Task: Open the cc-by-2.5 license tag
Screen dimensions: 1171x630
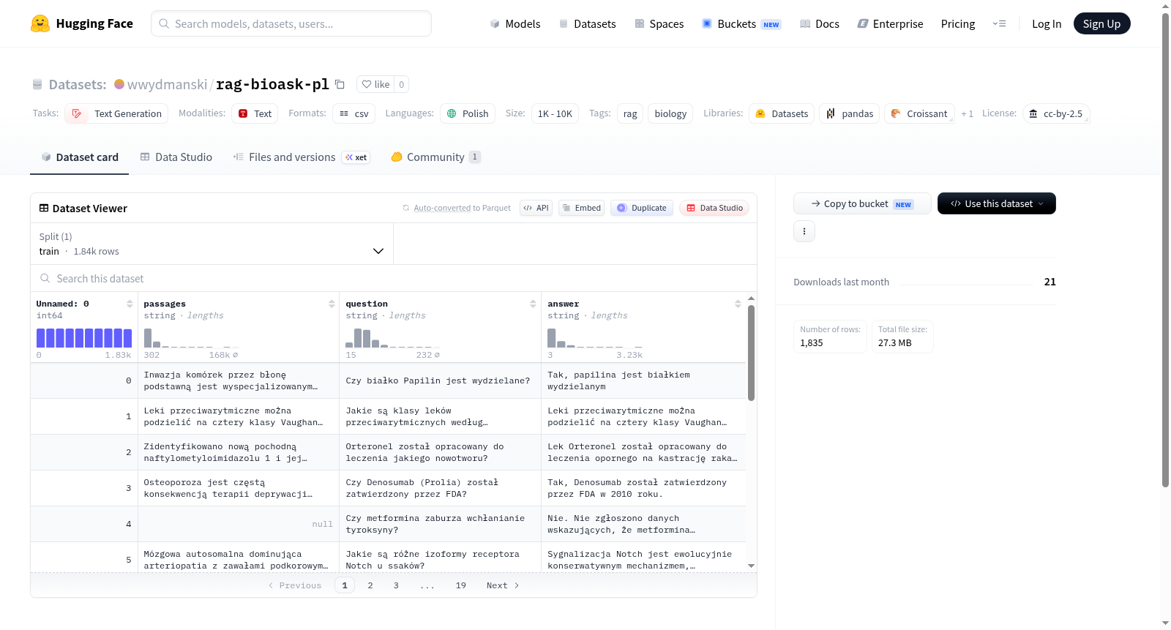Action: coord(1056,113)
